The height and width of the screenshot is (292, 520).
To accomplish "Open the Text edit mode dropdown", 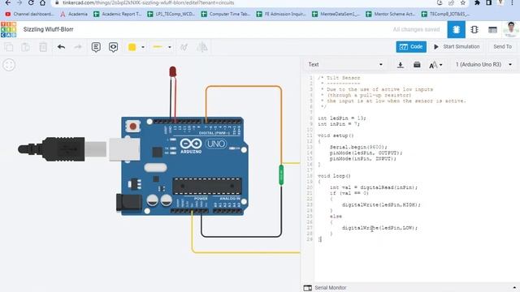I will point(344,65).
